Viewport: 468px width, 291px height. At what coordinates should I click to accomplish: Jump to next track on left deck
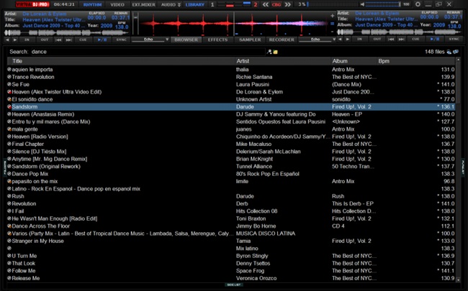point(69,40)
